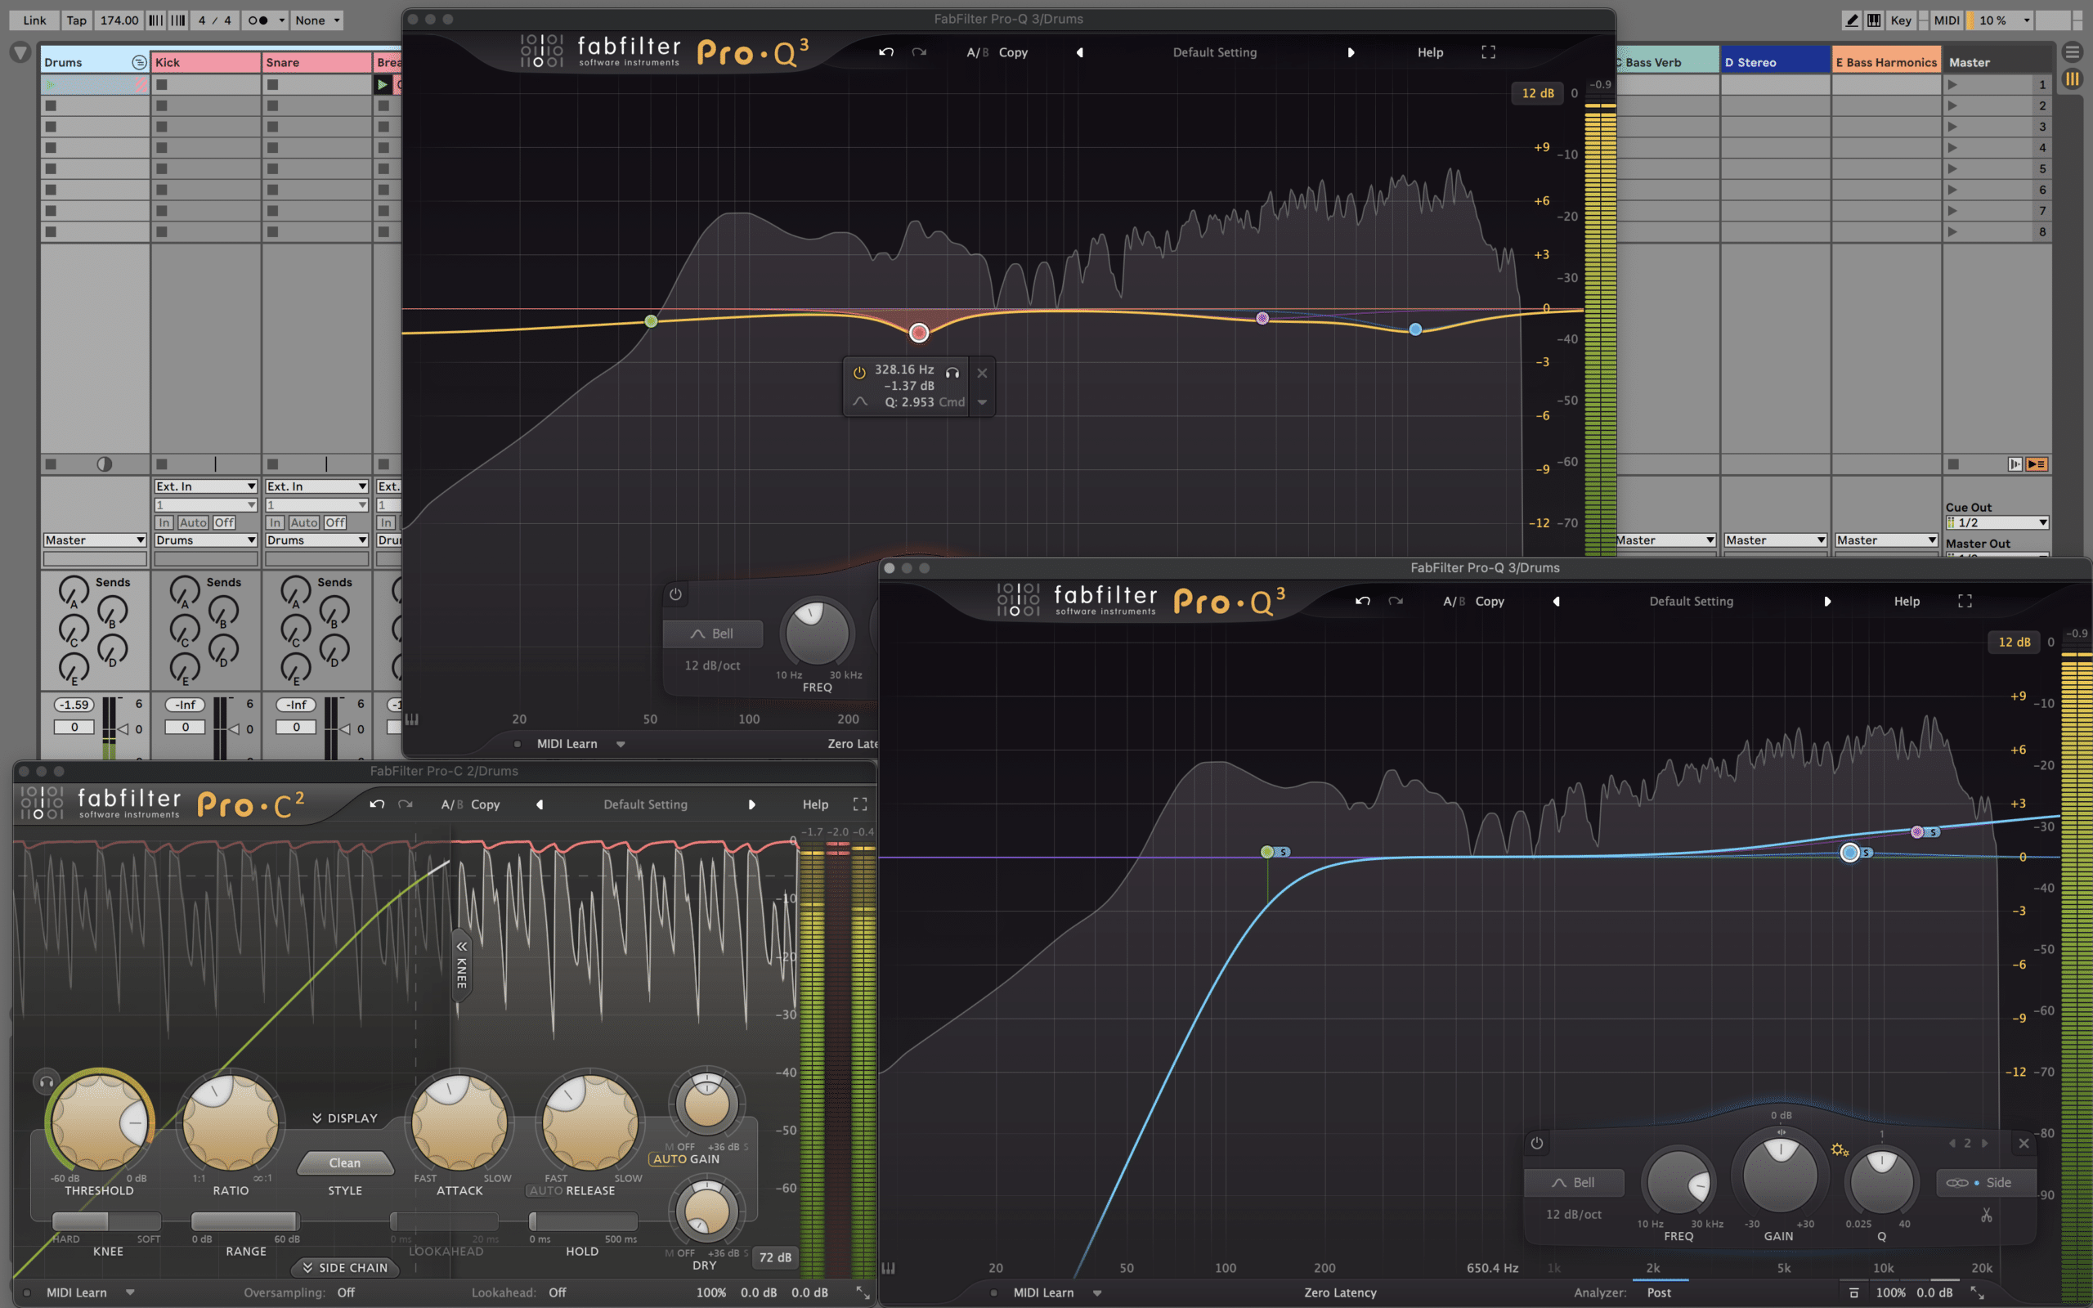Screen dimensions: 2093x1308
Task: Set Kick track monitor to Auto
Action: [193, 522]
